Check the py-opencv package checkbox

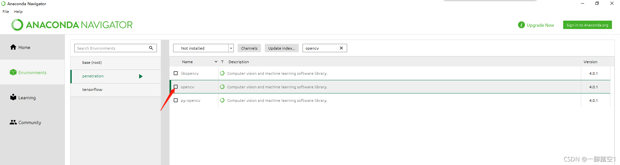pos(176,100)
